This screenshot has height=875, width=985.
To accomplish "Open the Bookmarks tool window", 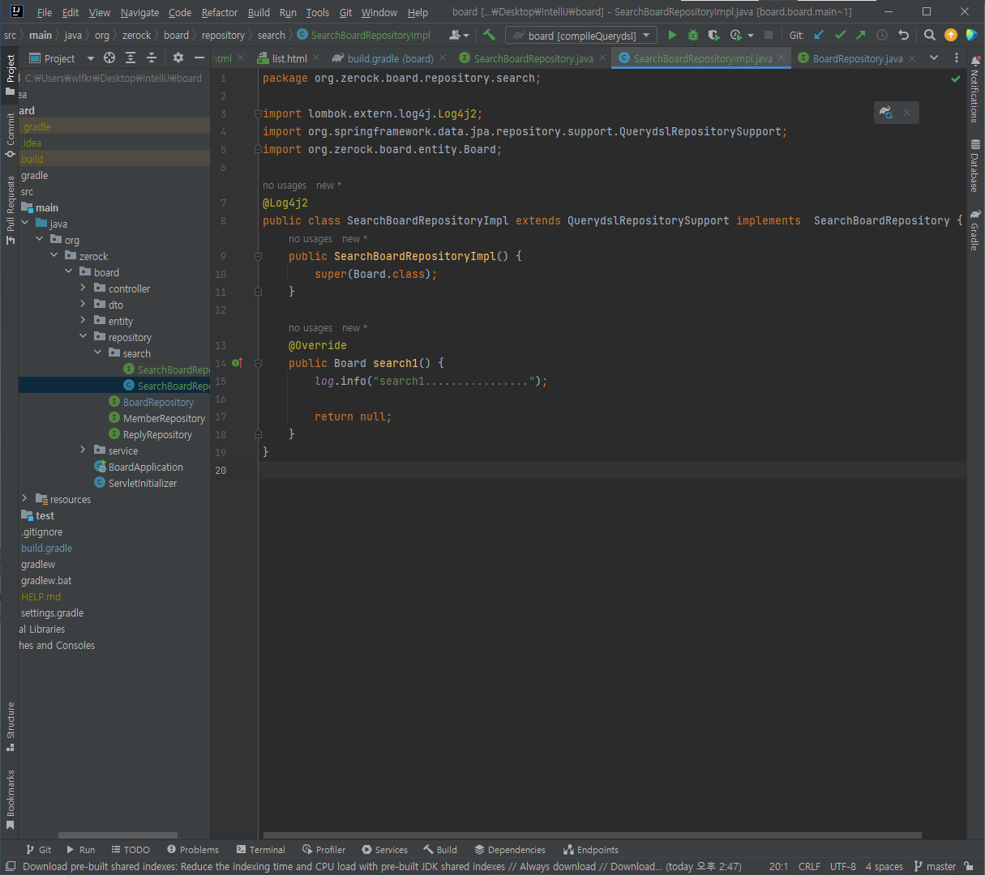I will (11, 800).
